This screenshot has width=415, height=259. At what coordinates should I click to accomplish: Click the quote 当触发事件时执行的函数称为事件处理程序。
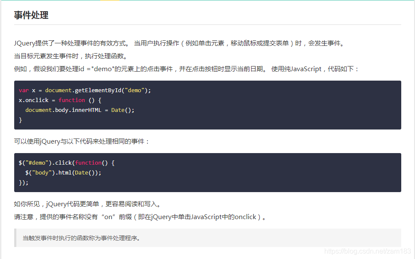coord(81,238)
